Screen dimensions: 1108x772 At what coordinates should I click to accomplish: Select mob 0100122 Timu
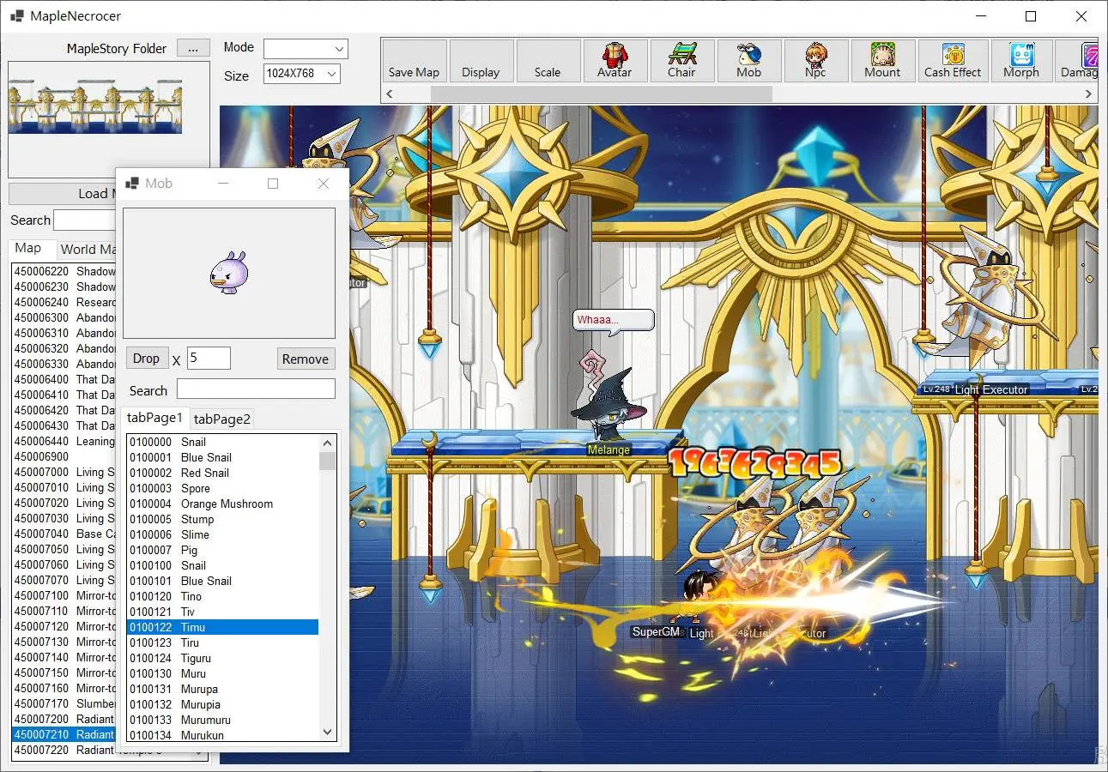click(x=222, y=627)
